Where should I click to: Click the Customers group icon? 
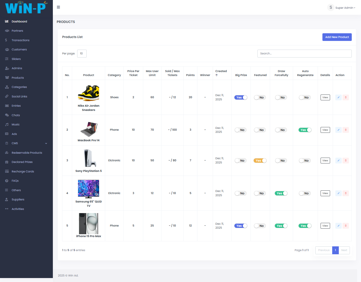coord(7,50)
